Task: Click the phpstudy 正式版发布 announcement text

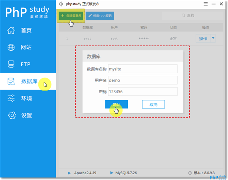Action: tap(82, 4)
